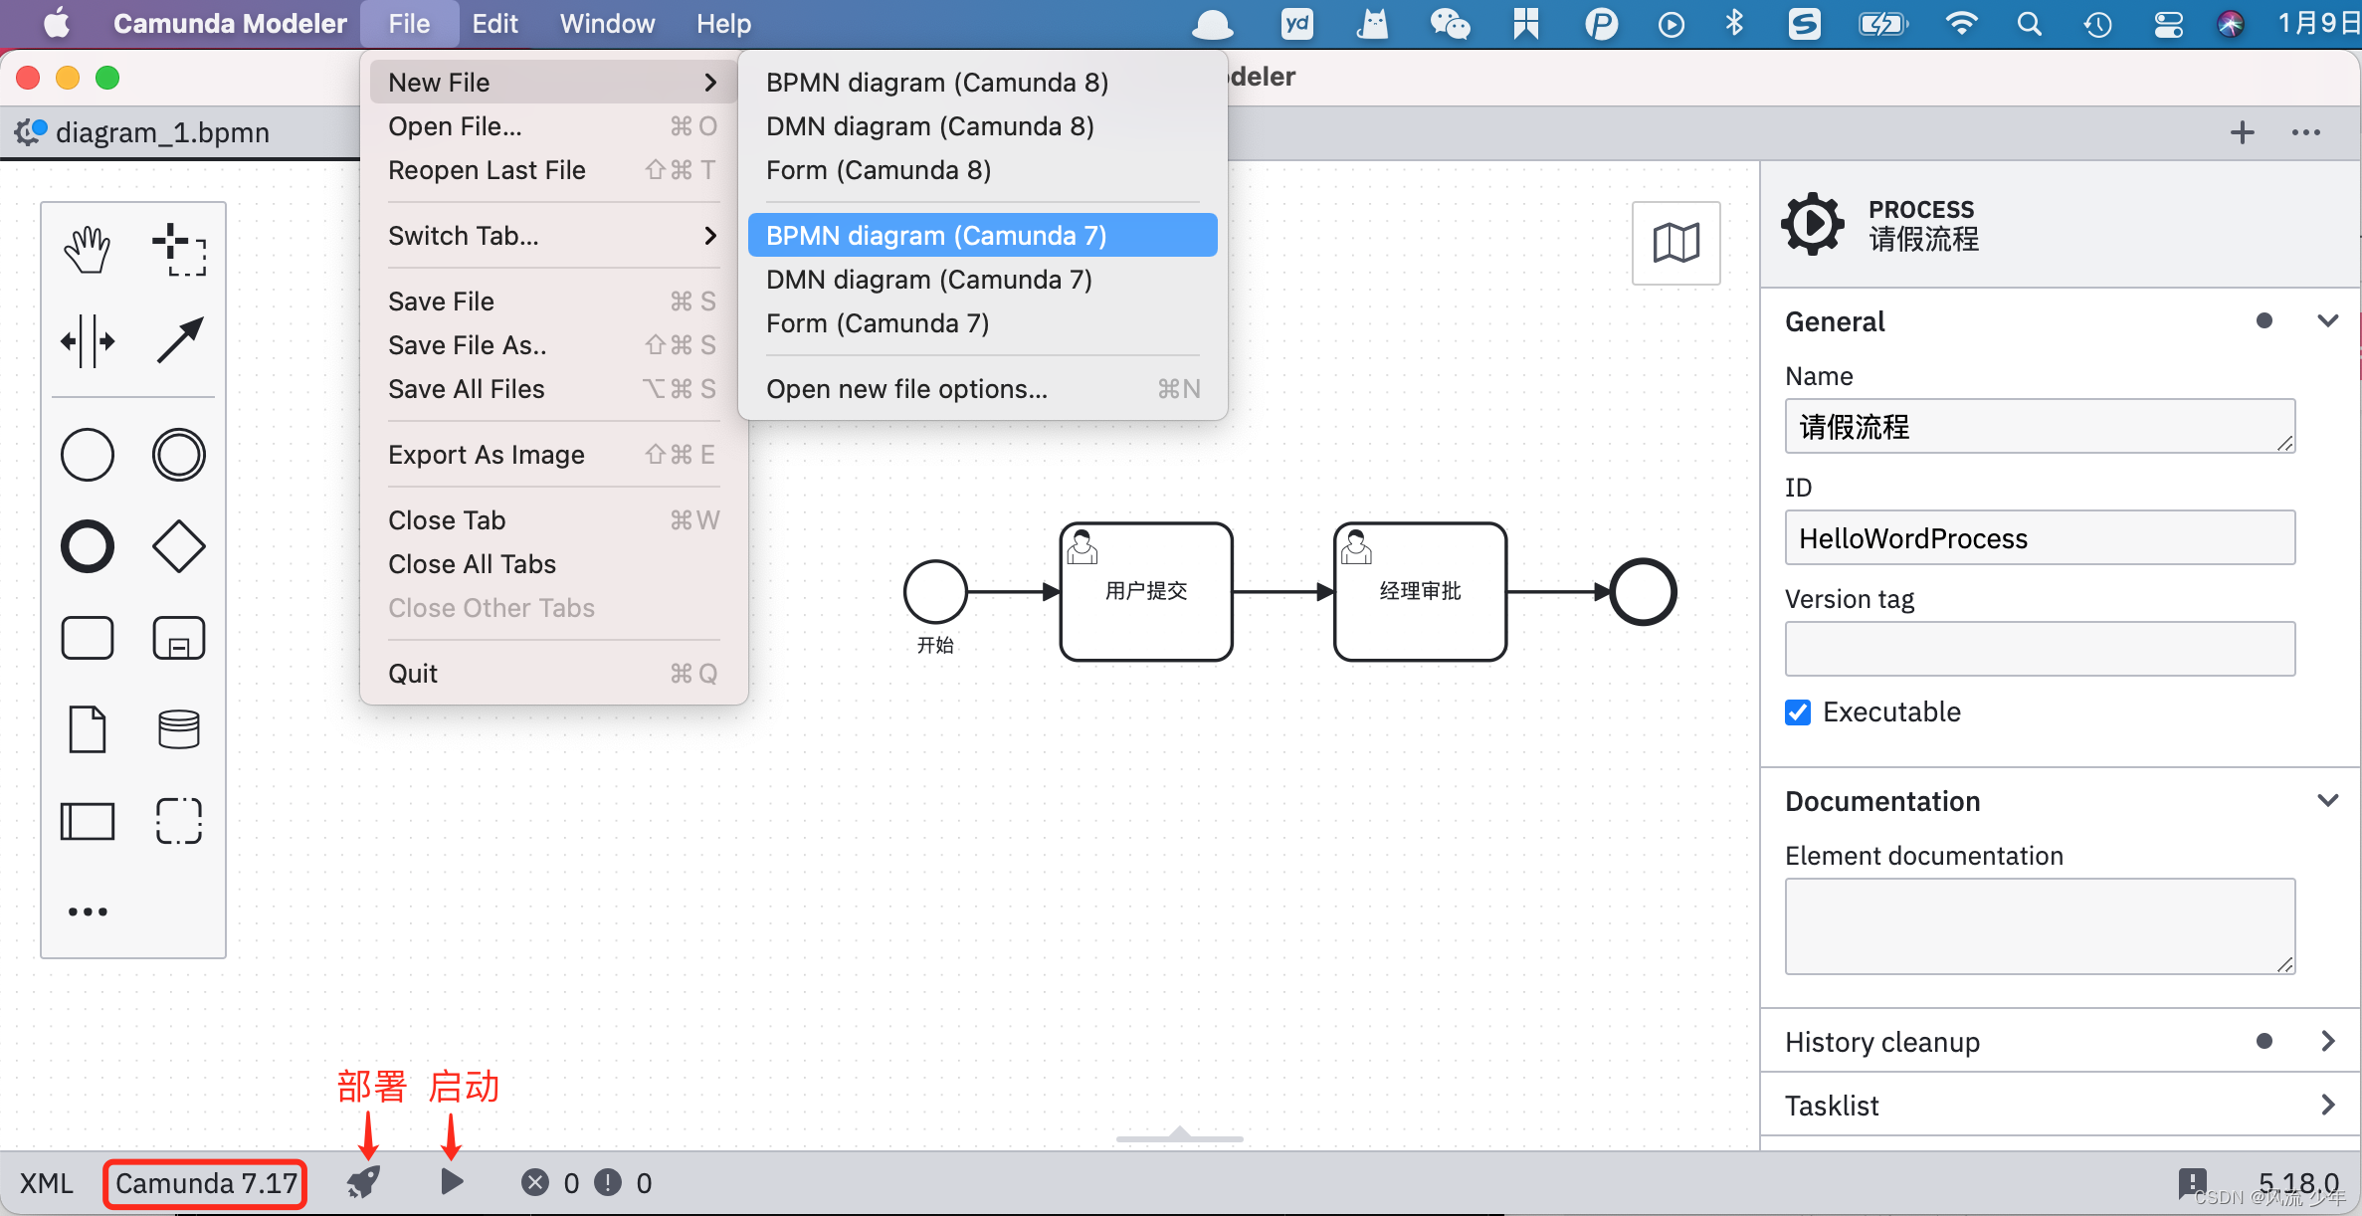Screen dimensions: 2362x1216
Task: Click the ID field showing HelloWordProcess
Action: (x=2040, y=538)
